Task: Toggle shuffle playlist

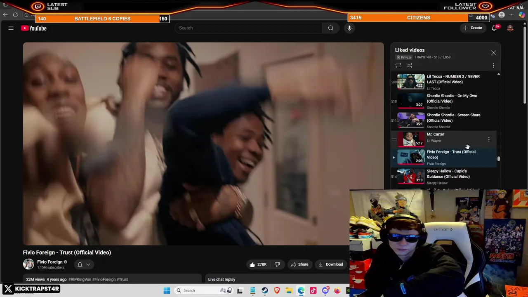Action: coord(409,66)
